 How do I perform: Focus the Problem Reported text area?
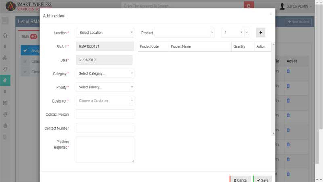click(x=105, y=149)
